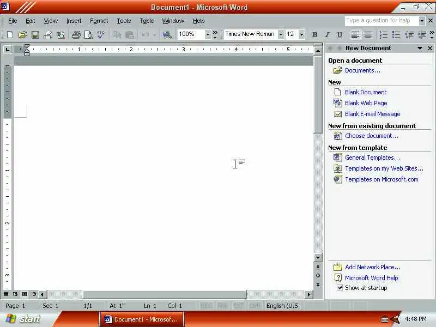
Task: Open the Edit menu
Action: [30, 21]
